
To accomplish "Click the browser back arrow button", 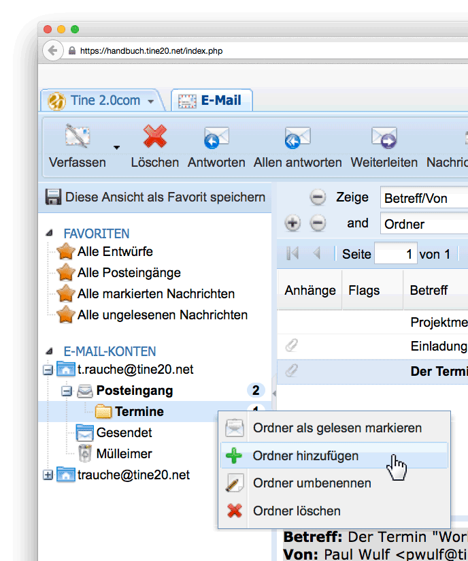I will tap(52, 50).
